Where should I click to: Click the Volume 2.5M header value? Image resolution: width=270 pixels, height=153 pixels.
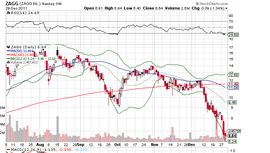pos(177,8)
